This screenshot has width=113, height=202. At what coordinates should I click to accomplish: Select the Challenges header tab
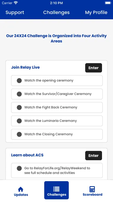click(x=56, y=12)
